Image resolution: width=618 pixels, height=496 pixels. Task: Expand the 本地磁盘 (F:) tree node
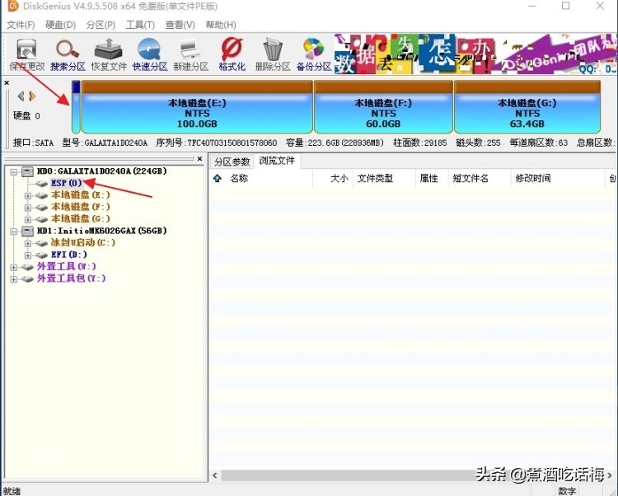(x=27, y=208)
